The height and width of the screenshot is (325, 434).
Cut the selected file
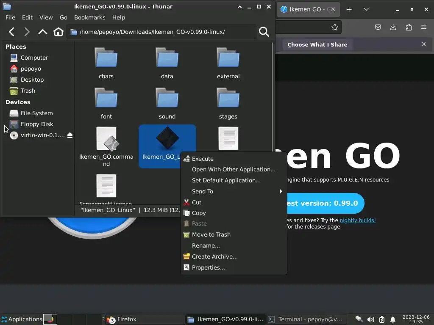point(234,202)
